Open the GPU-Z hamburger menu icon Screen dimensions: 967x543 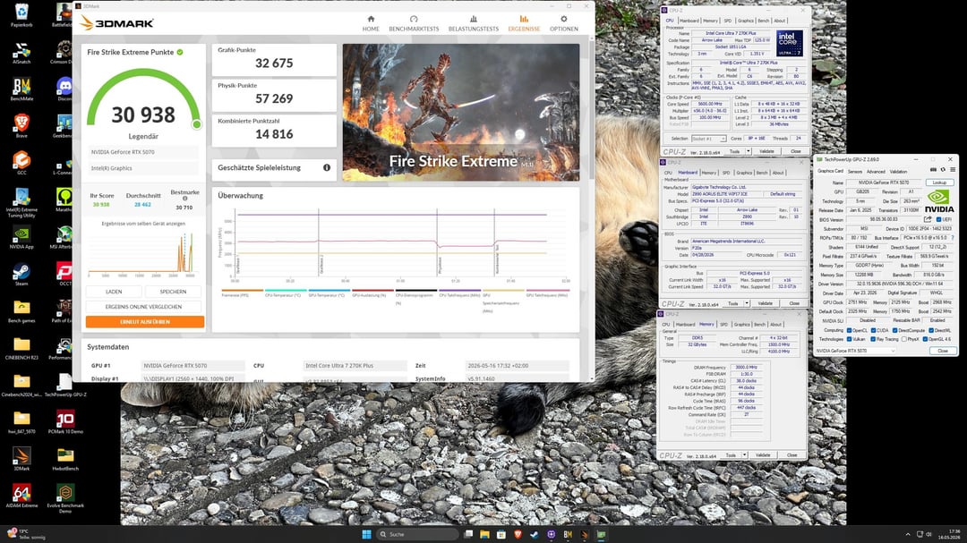pyautogui.click(x=953, y=169)
